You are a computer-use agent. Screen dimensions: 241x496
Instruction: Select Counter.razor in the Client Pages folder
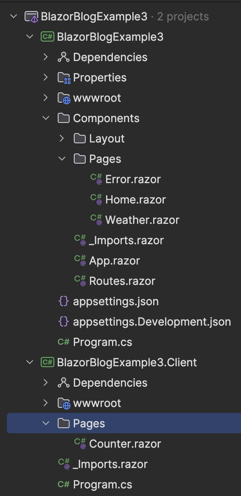point(125,444)
